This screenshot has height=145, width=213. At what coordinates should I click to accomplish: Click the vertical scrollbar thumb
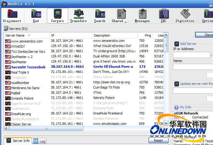pyautogui.click(x=166, y=45)
